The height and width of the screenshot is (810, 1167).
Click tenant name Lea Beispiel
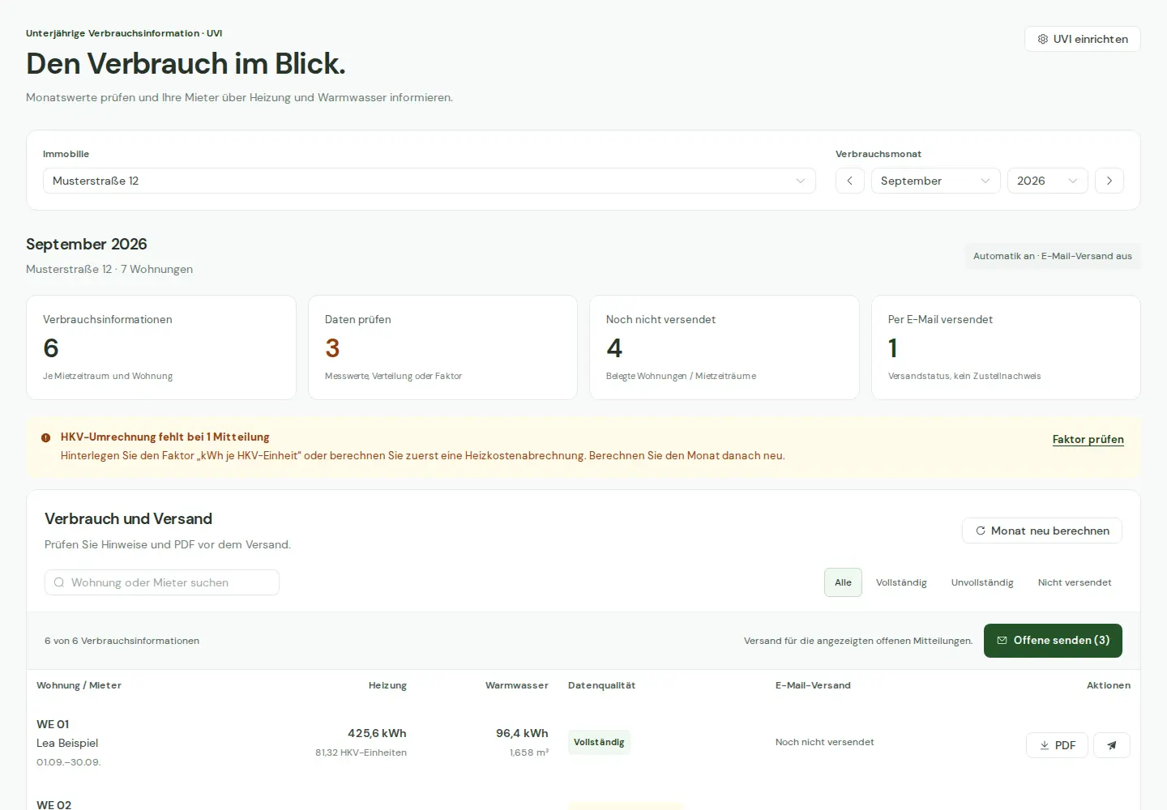(x=67, y=743)
